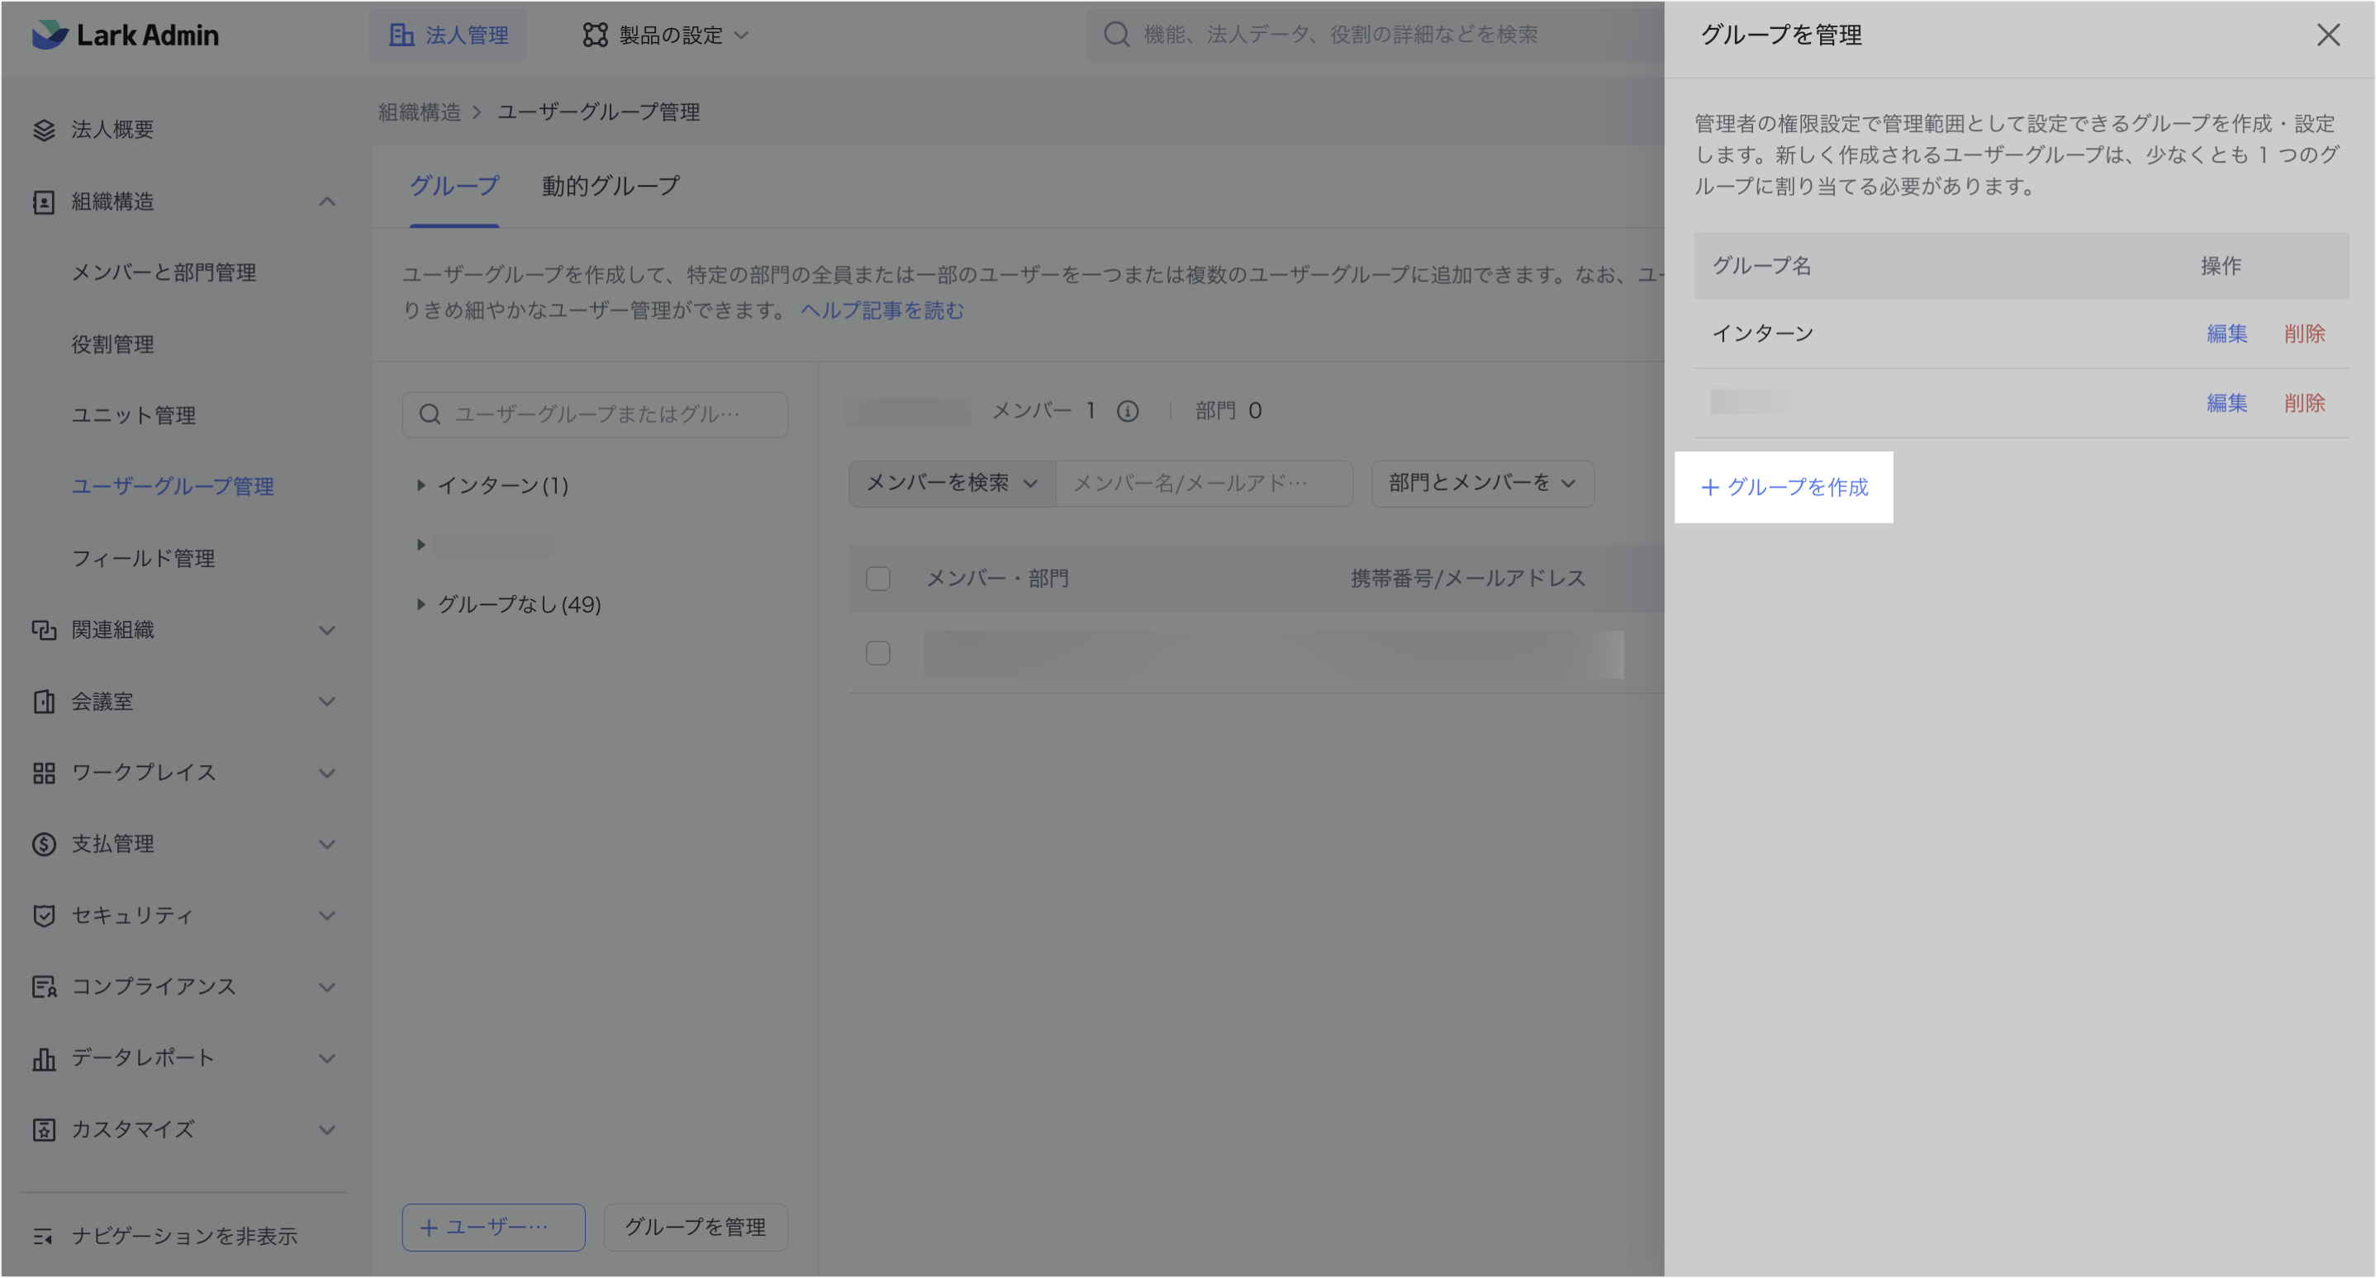Image resolution: width=2376 pixels, height=1278 pixels.
Task: Click the 携帯番号/メールアドレス column header
Action: coord(1467,579)
